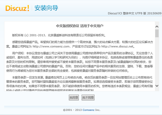162x115 pixels.
Task: Click the Discuz! logo
Action: point(17,8)
